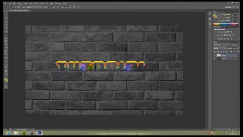The image size is (243, 137).
Task: Open the layer Opacity dropdown
Action: tap(238, 48)
